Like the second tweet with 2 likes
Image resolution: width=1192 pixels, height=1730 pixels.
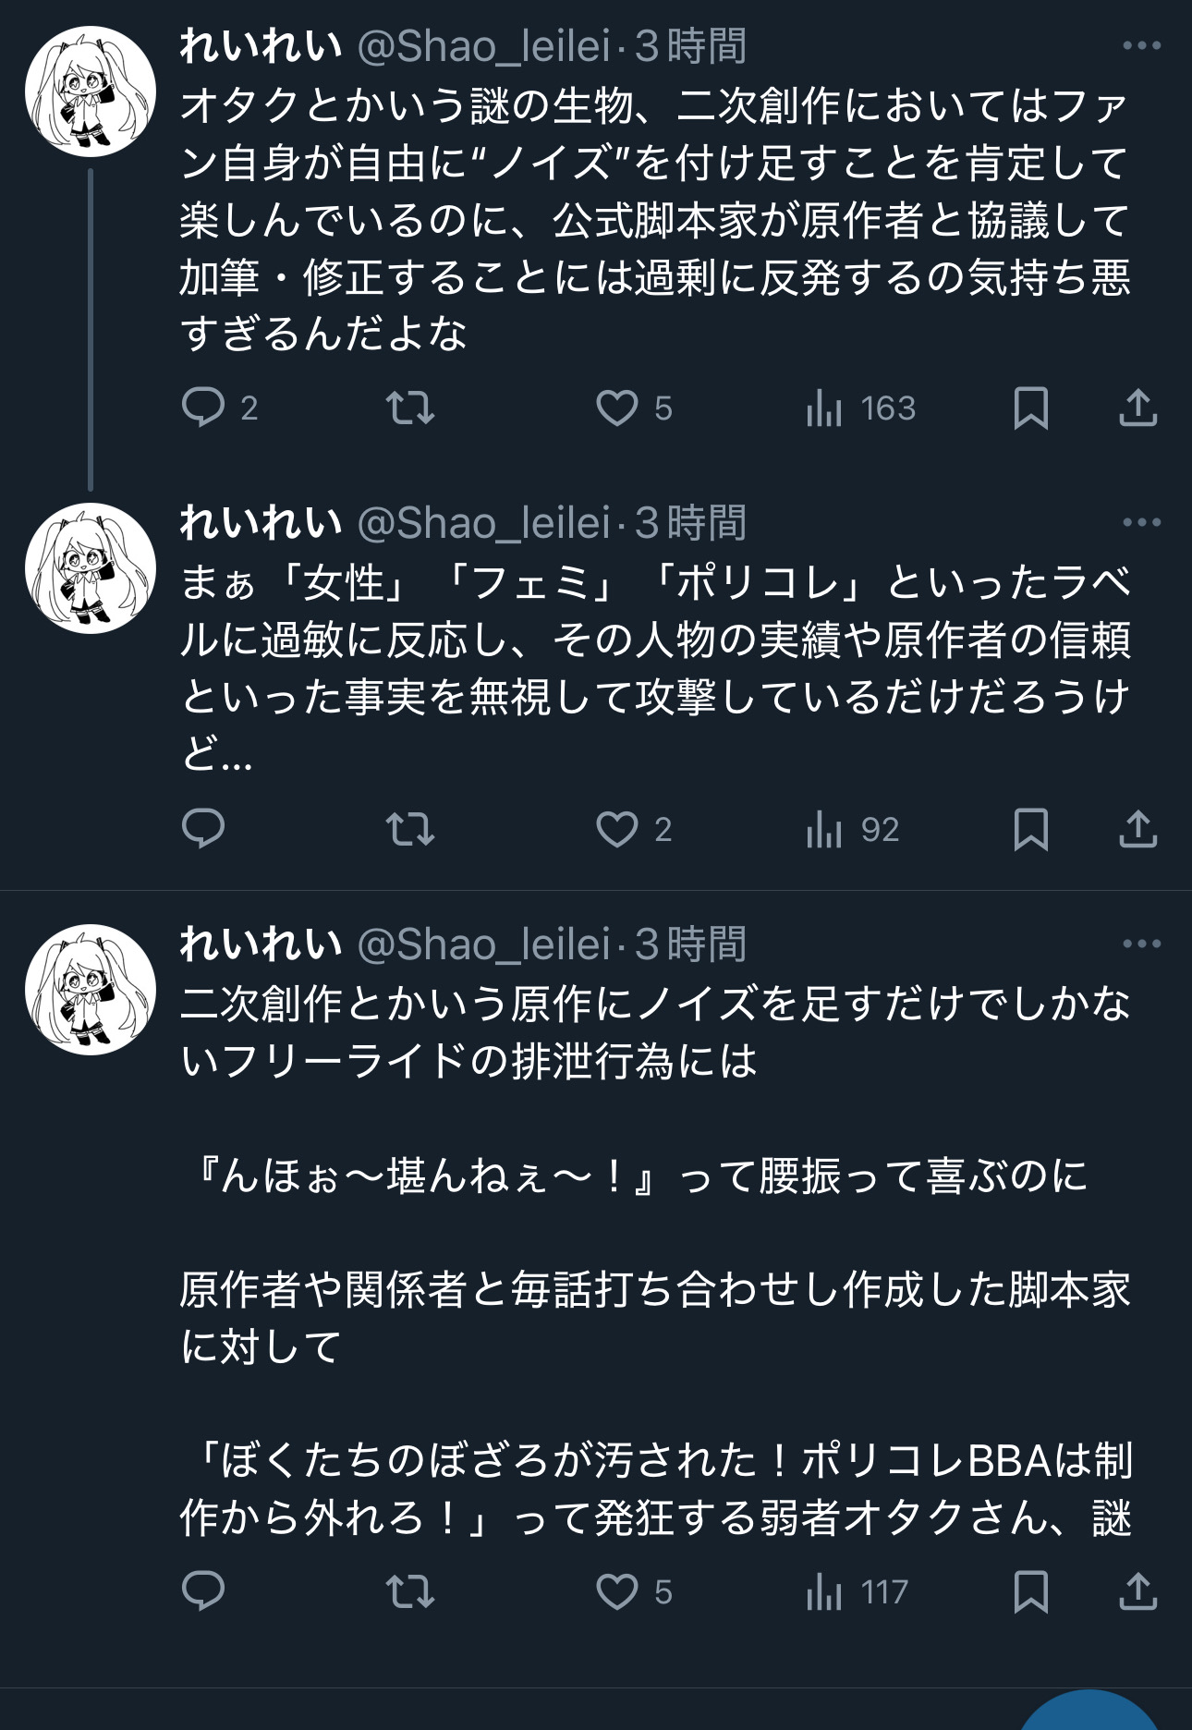(x=617, y=829)
